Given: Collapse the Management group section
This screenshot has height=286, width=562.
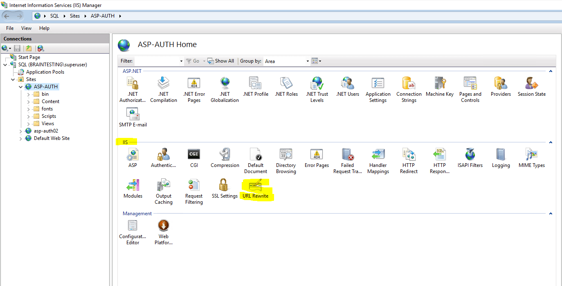Looking at the screenshot, I should click(551, 214).
